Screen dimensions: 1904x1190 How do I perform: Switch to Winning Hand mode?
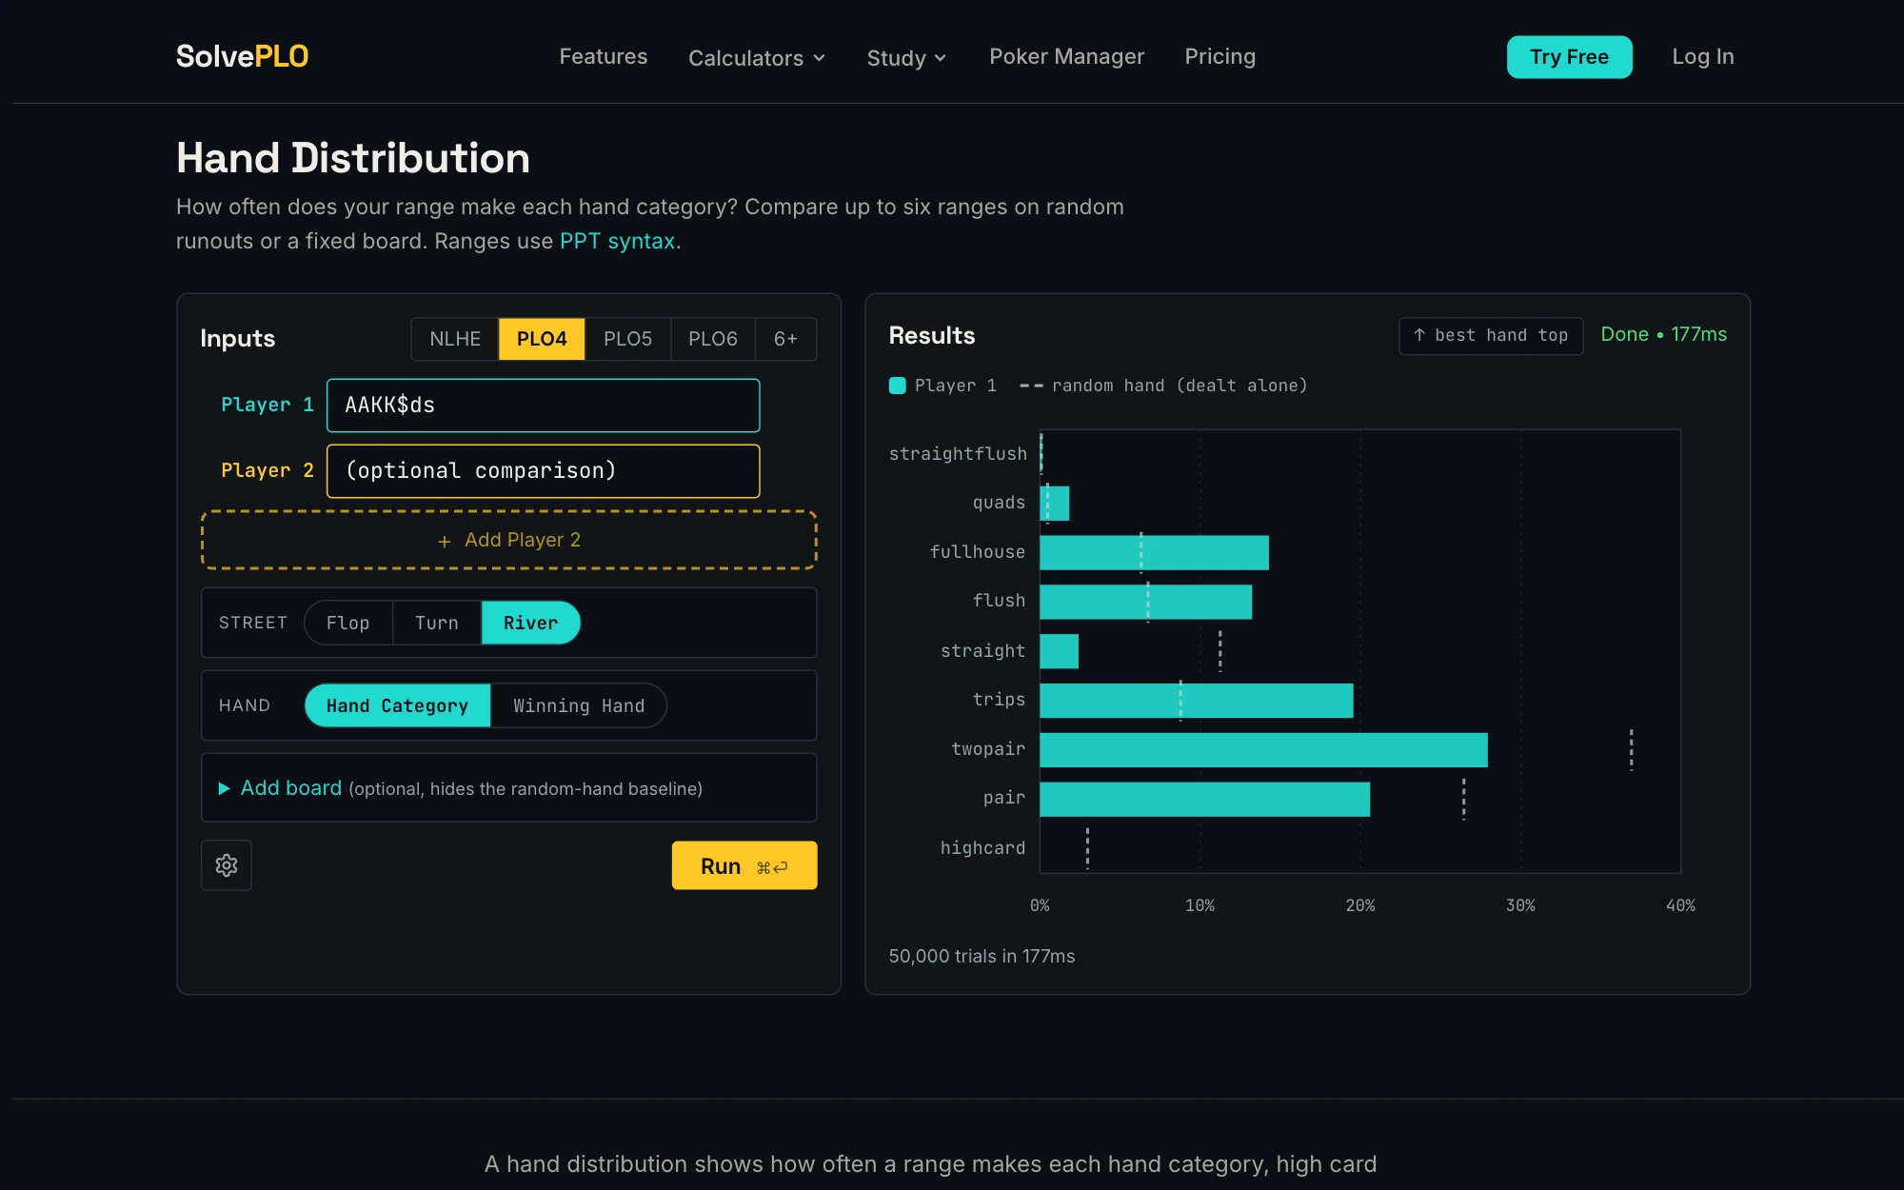tap(579, 705)
